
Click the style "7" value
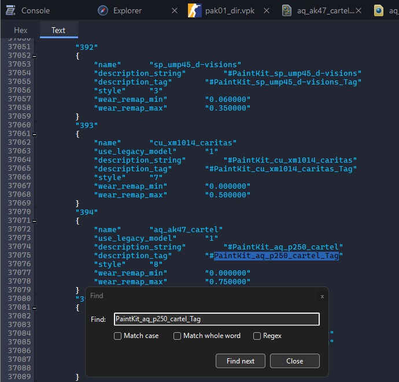coord(156,178)
